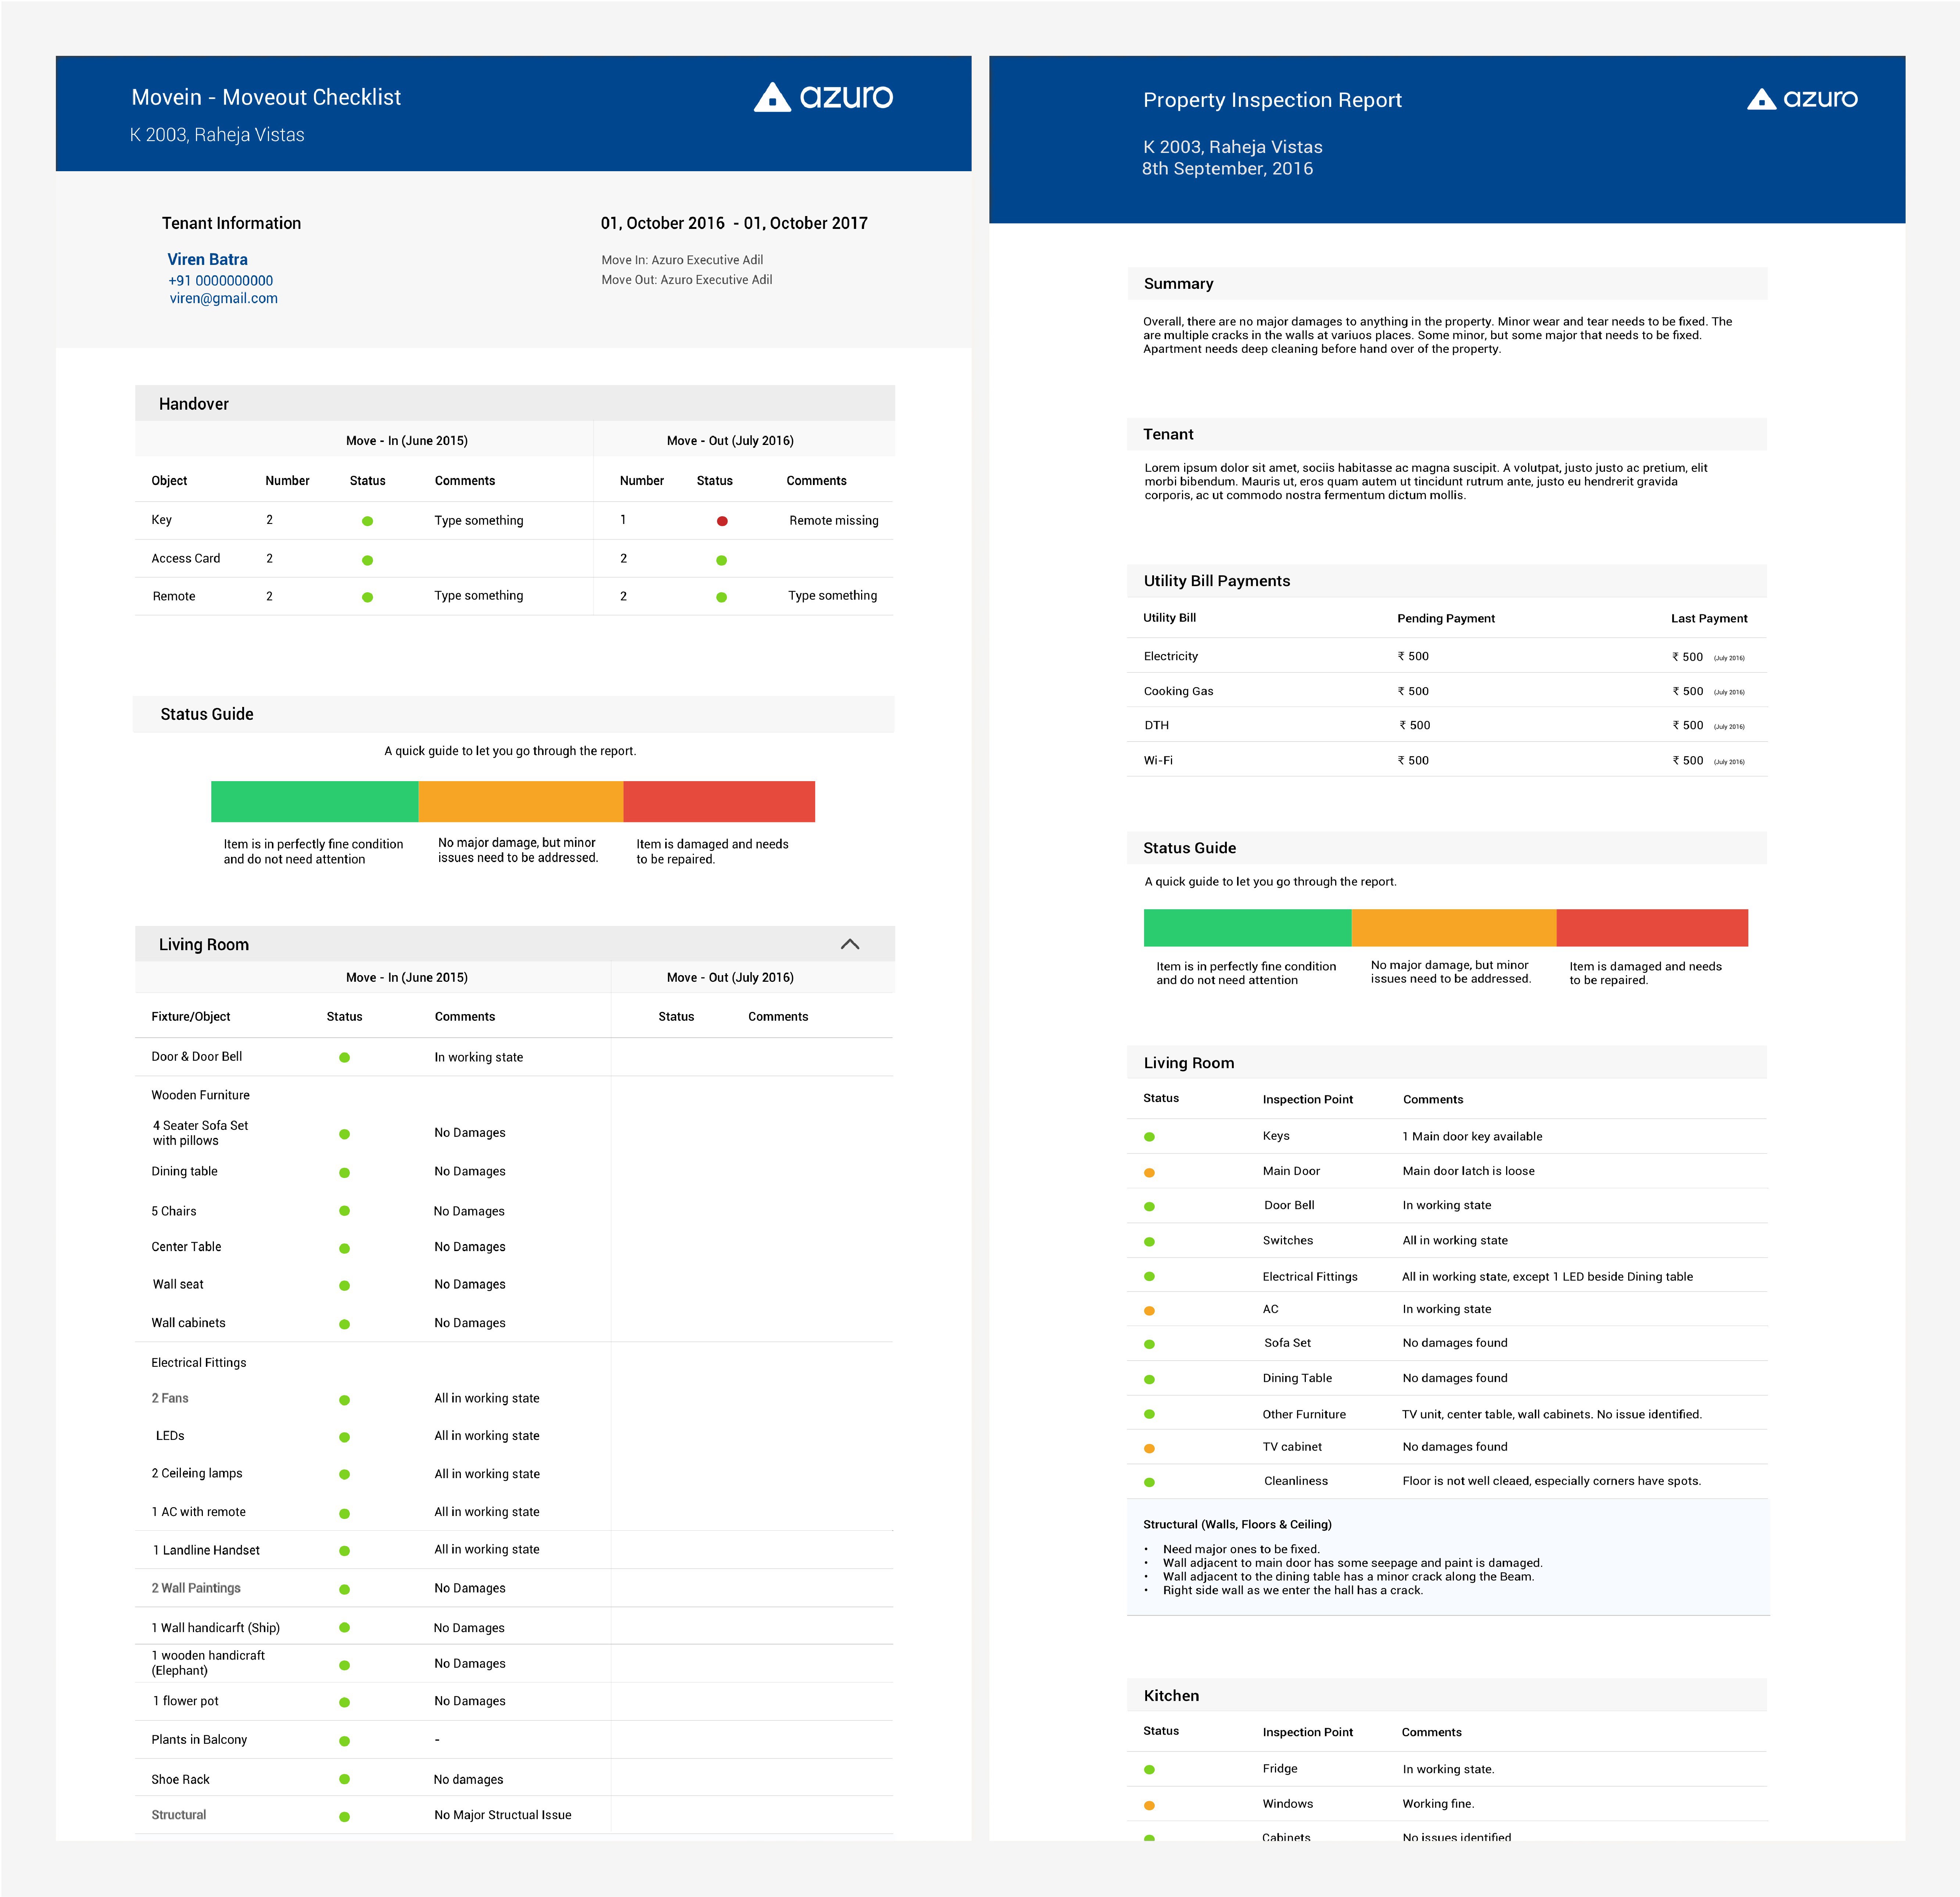Image resolution: width=1960 pixels, height=1897 pixels.
Task: Click status dot for Shoe Rack
Action: 344,1779
